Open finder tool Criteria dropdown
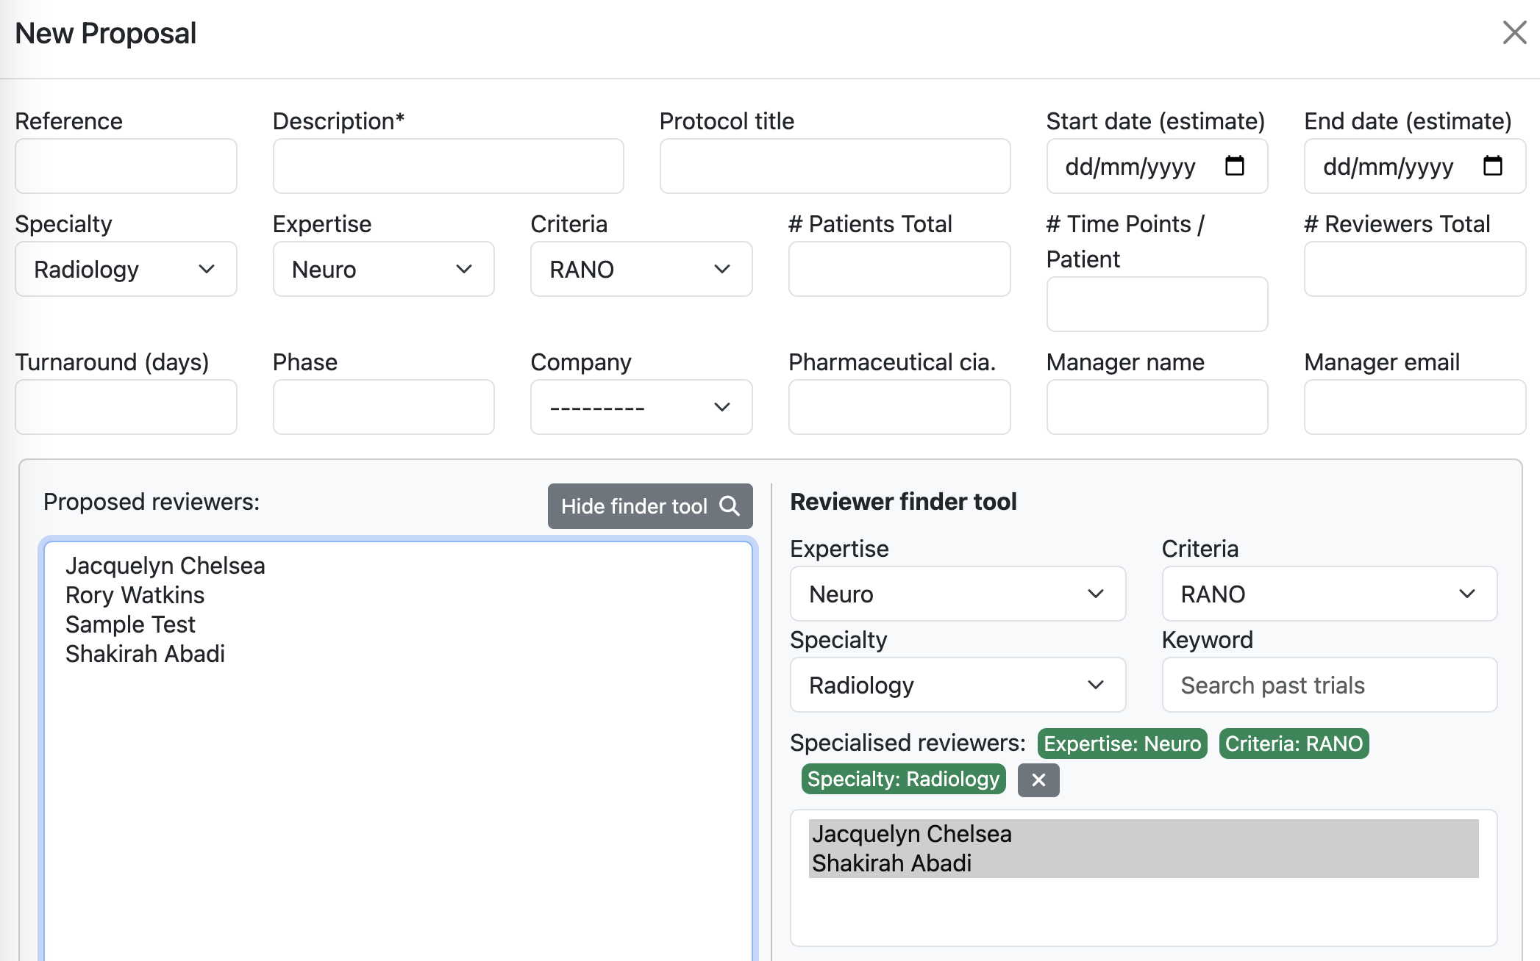Screen dimensions: 1540x961 (x=1329, y=594)
